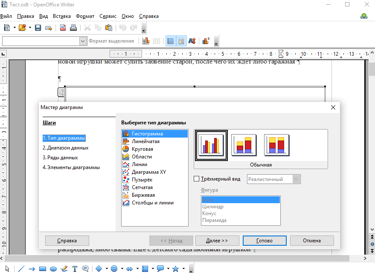Viewport: 375px width, 273px height.
Task: Expand the Block Arrows dropdown arrow
Action: (x=137, y=269)
